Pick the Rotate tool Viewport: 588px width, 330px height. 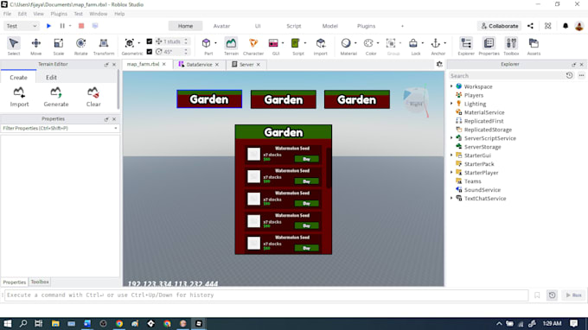[x=80, y=47]
